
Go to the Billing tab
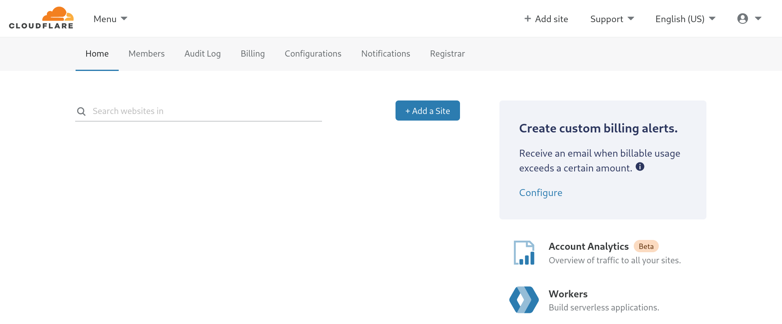253,54
